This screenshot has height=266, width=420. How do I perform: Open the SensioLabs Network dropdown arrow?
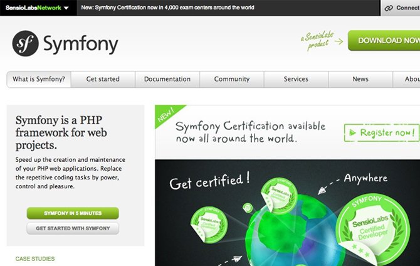pyautogui.click(x=66, y=8)
